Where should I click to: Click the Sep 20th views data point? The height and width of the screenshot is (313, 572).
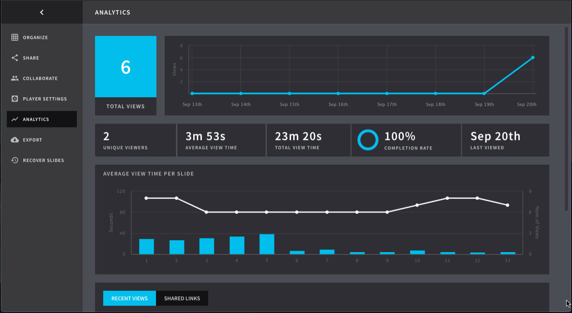tap(532, 58)
